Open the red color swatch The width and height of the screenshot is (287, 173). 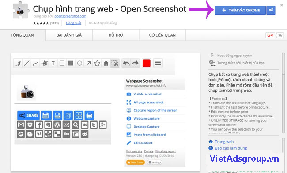point(147,63)
